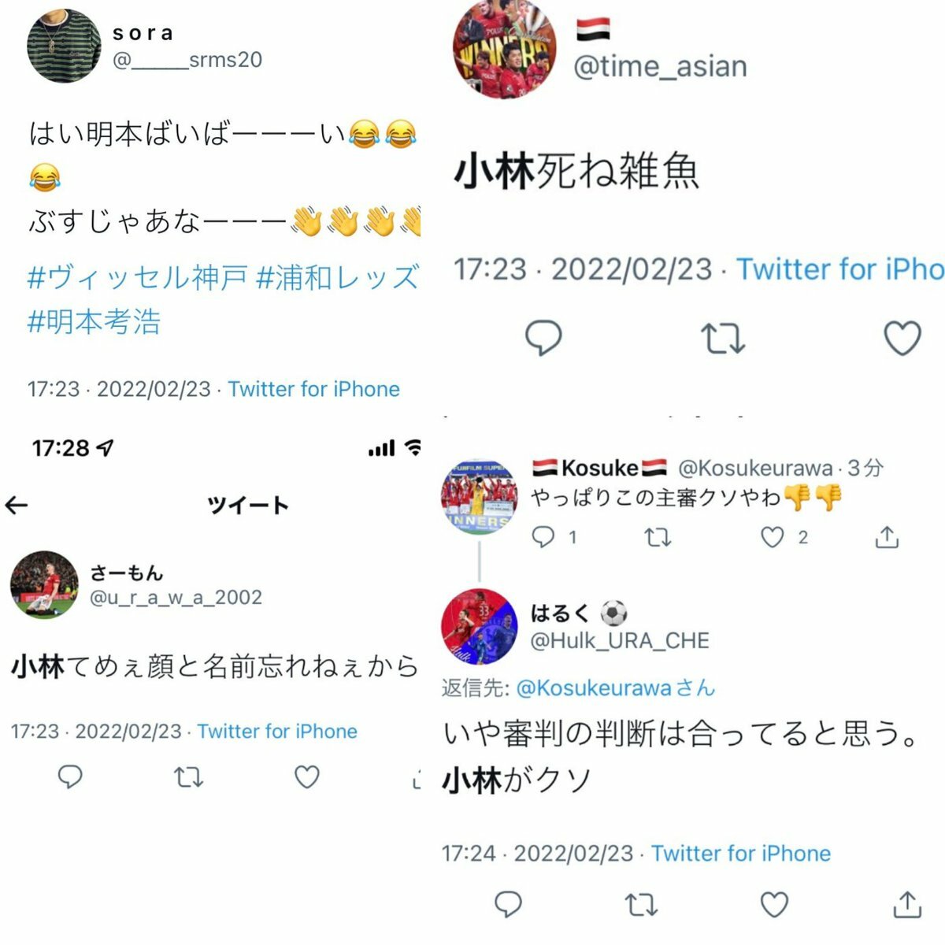Reply to さーもん tweet

tap(70, 776)
